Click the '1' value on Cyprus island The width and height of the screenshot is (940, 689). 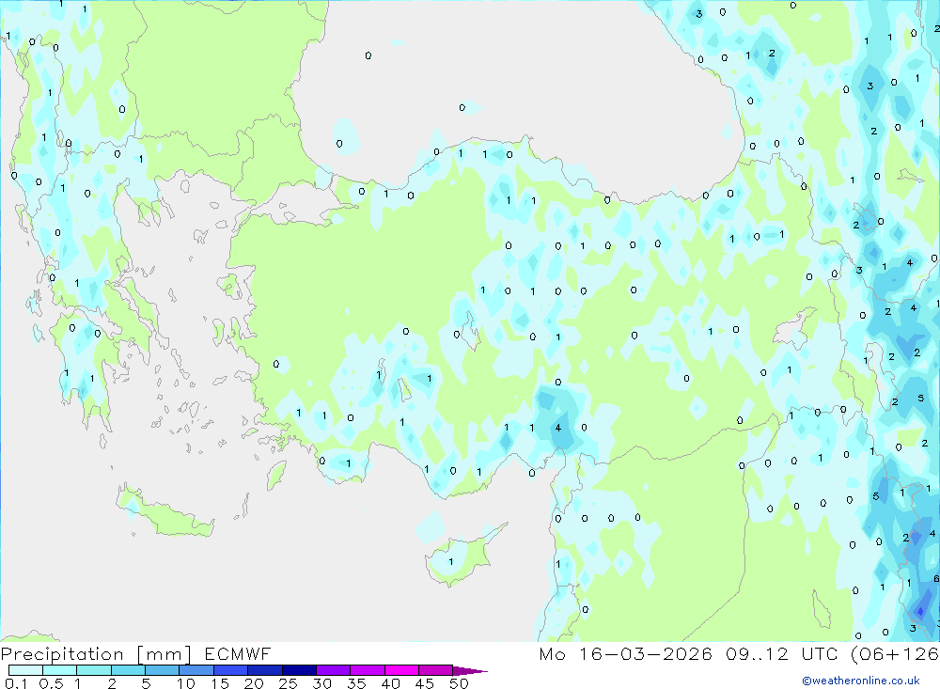451,562
